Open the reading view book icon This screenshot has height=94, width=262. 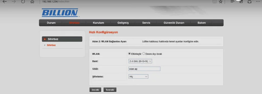pos(215,2)
